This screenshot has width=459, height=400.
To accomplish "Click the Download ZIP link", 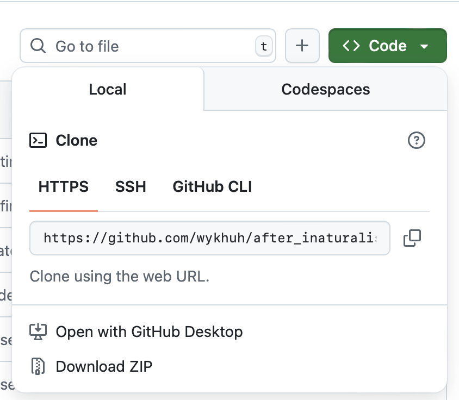I will (104, 366).
